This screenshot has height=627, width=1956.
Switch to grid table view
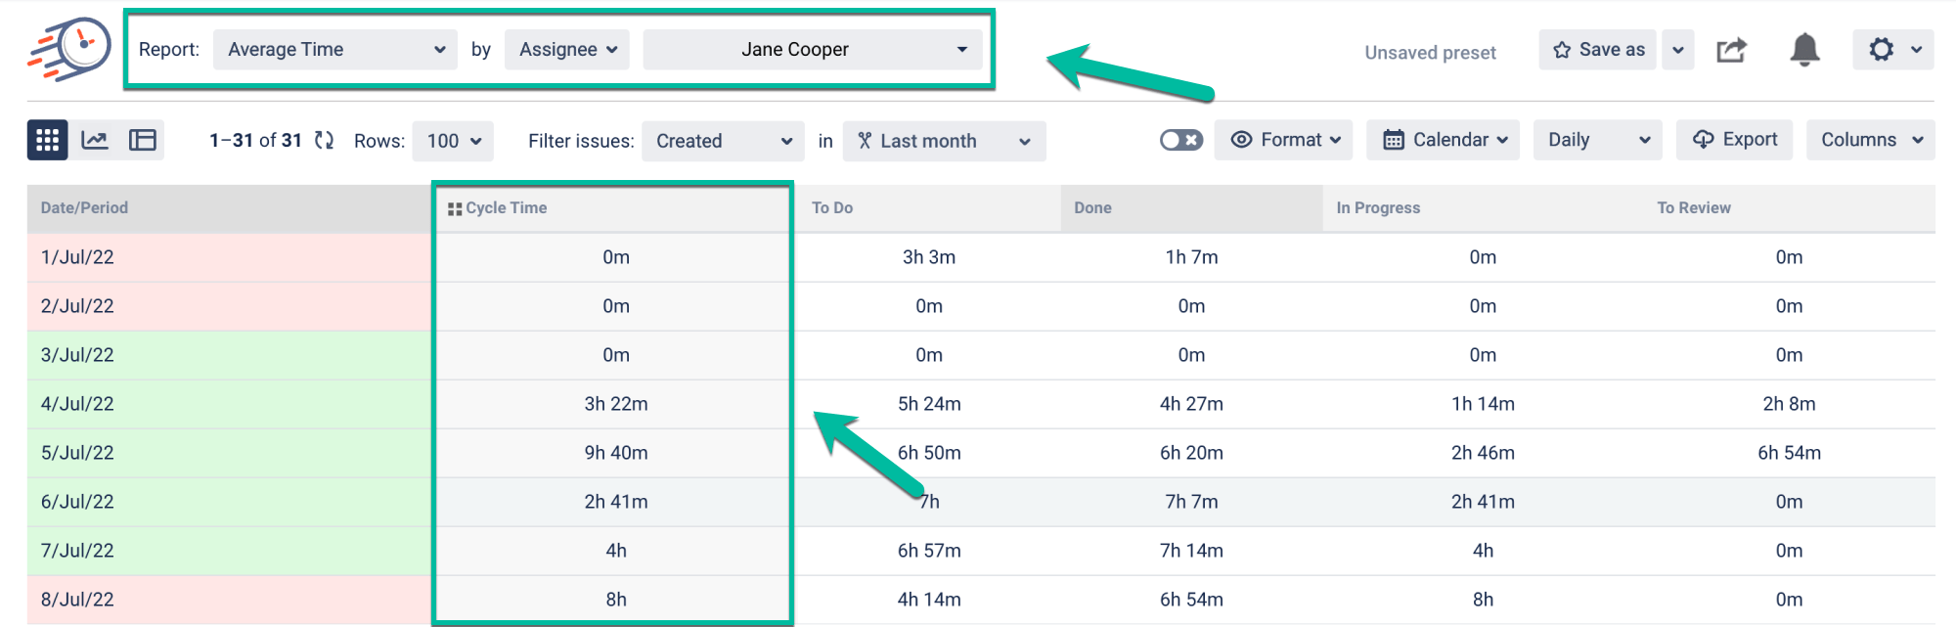point(48,140)
